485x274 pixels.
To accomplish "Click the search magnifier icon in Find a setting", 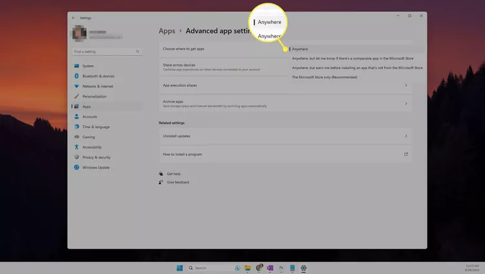I will (138, 52).
